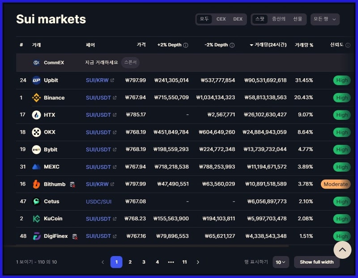Click the MEXC exchange logo
The width and height of the screenshot is (358, 278).
click(x=36, y=167)
